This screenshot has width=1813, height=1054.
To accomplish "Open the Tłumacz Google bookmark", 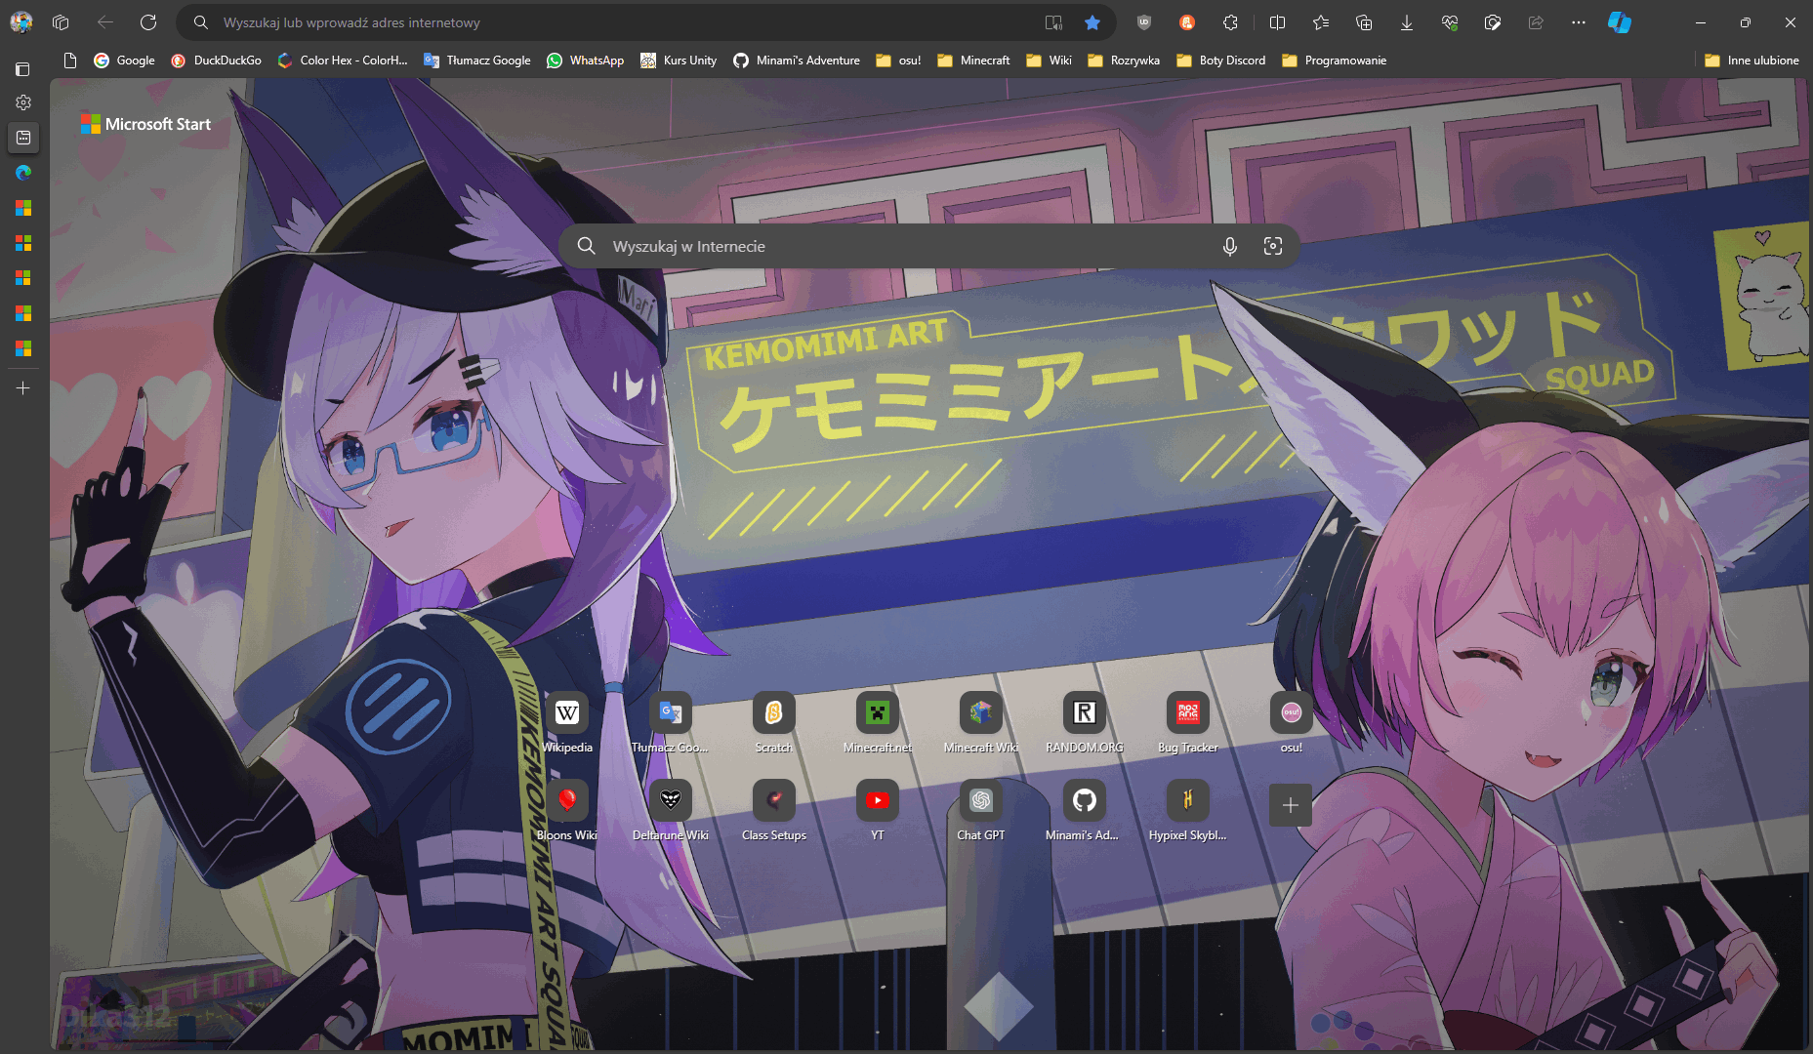I will (476, 61).
